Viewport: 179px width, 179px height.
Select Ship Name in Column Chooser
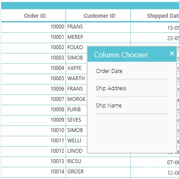tap(132, 105)
